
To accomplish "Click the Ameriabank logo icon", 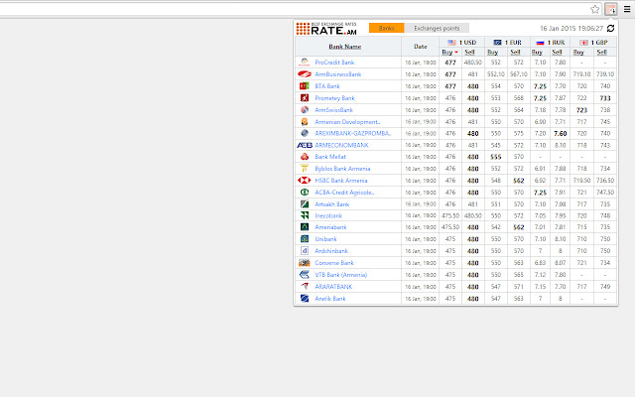I will tap(305, 227).
